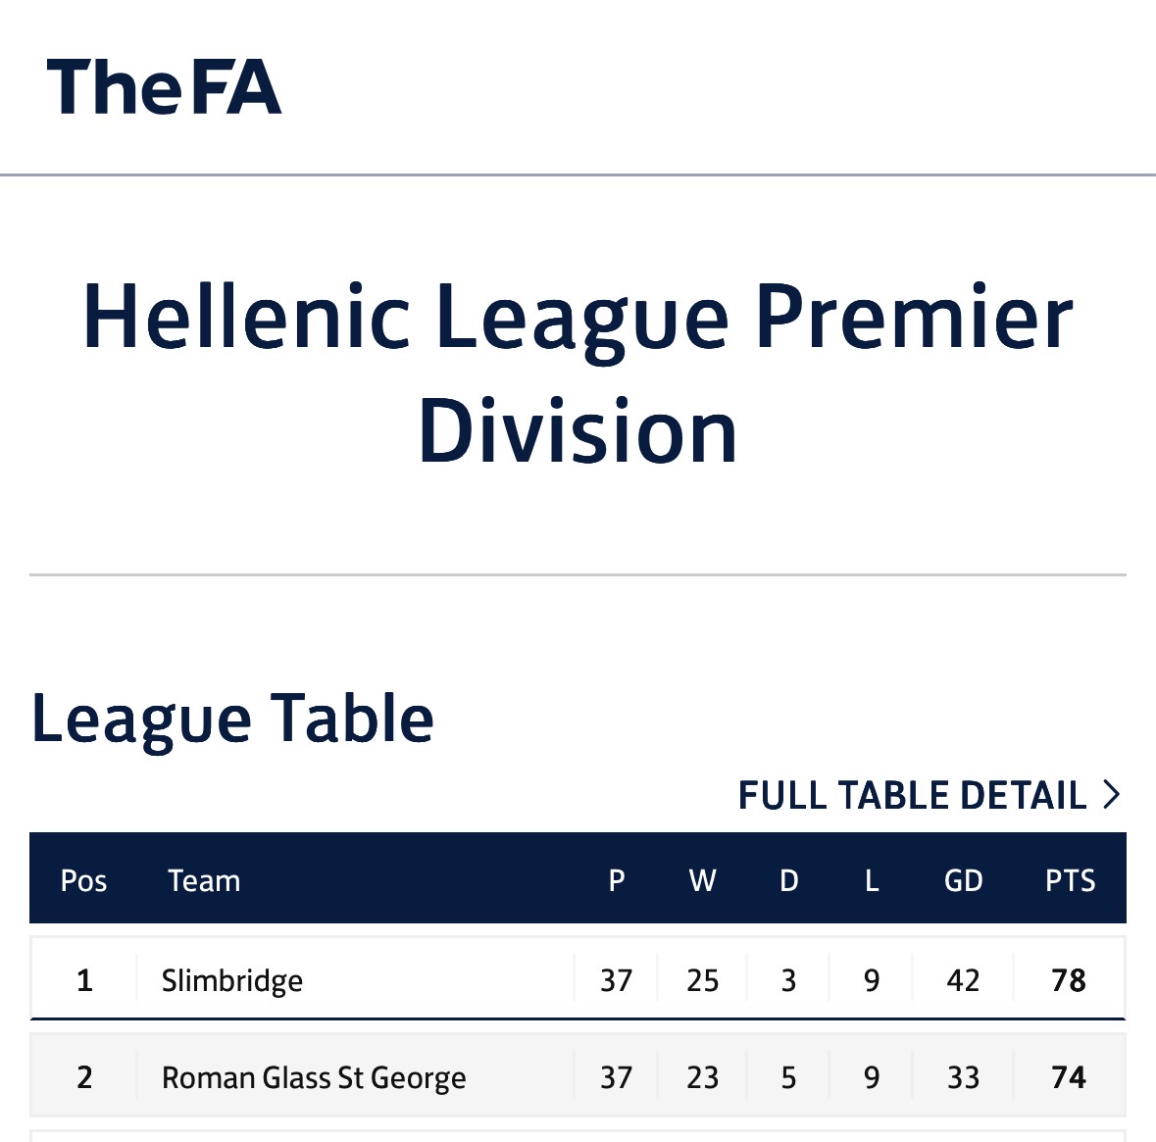This screenshot has width=1156, height=1142.
Task: Click the Pos column header
Action: (83, 880)
